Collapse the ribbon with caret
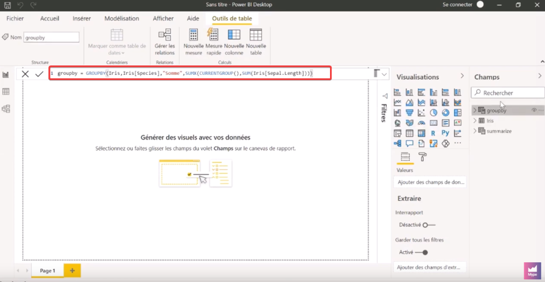The image size is (545, 282). (x=542, y=62)
